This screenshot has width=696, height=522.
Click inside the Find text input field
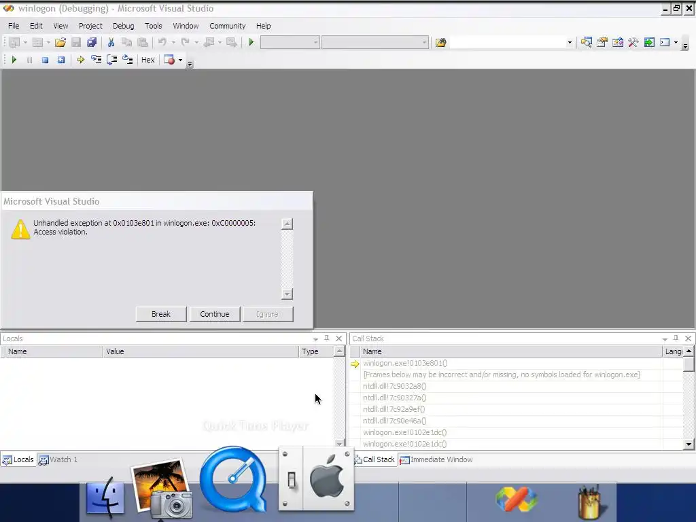508,43
